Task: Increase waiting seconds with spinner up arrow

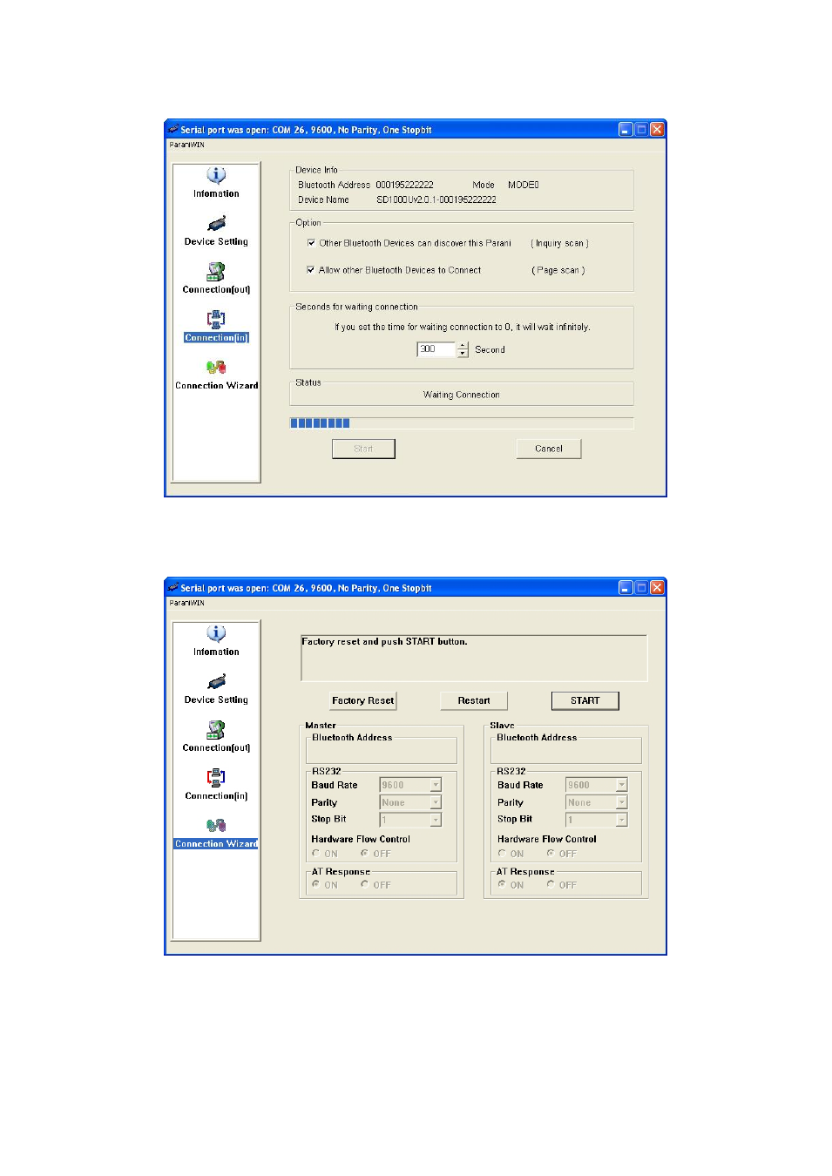Action: tap(463, 346)
